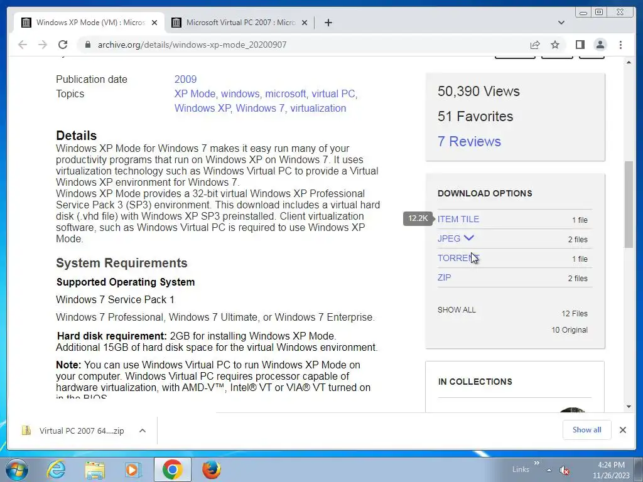Show hidden system tray icons

pyautogui.click(x=549, y=470)
